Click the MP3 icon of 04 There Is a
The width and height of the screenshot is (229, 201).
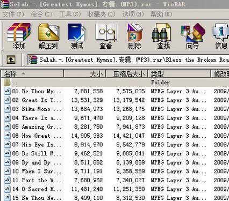pyautogui.click(x=8, y=118)
